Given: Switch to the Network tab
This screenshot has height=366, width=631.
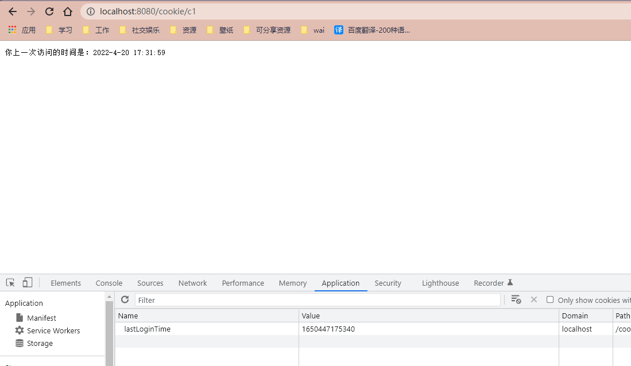Looking at the screenshot, I should pyautogui.click(x=192, y=283).
